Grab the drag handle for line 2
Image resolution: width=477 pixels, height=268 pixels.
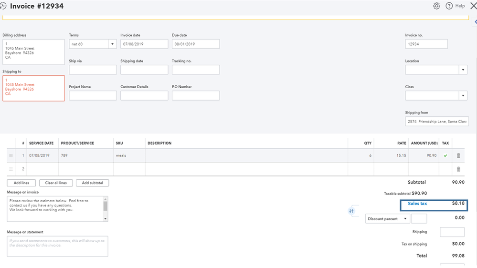coord(11,169)
